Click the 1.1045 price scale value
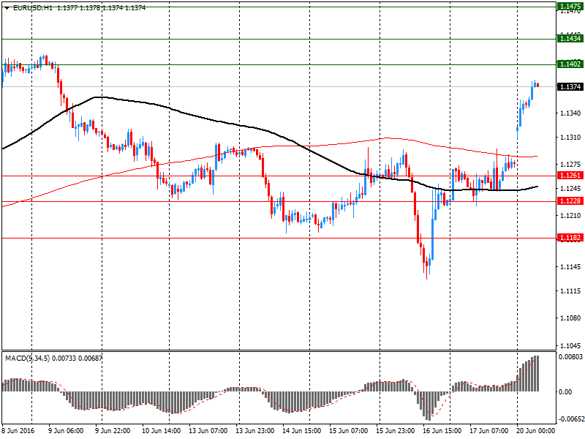Screen dimensions: 585x439 (x=571, y=346)
